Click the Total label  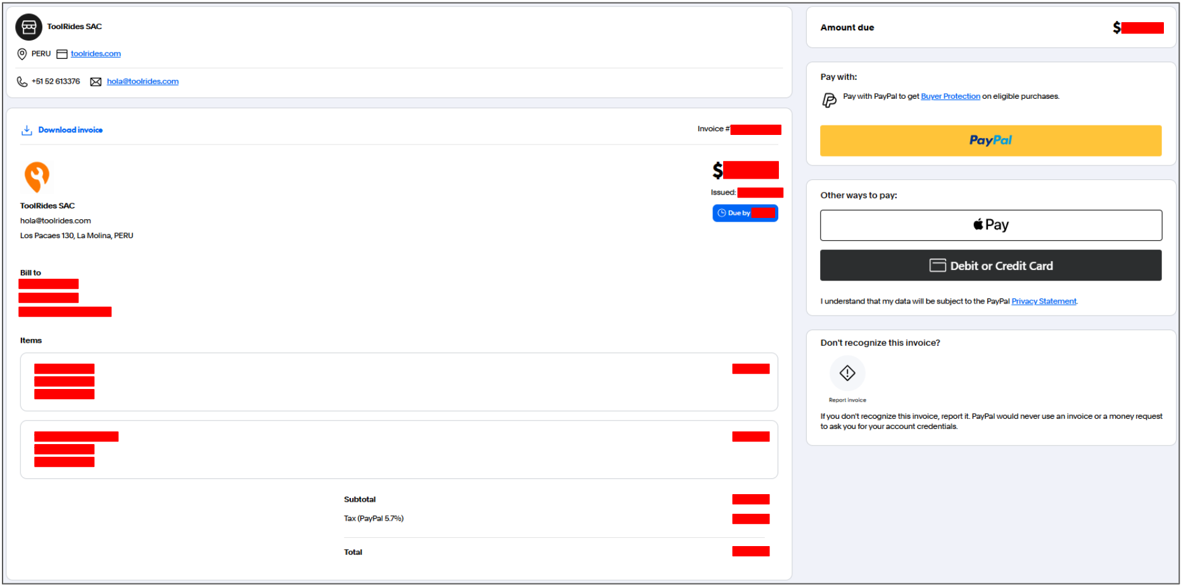click(353, 552)
